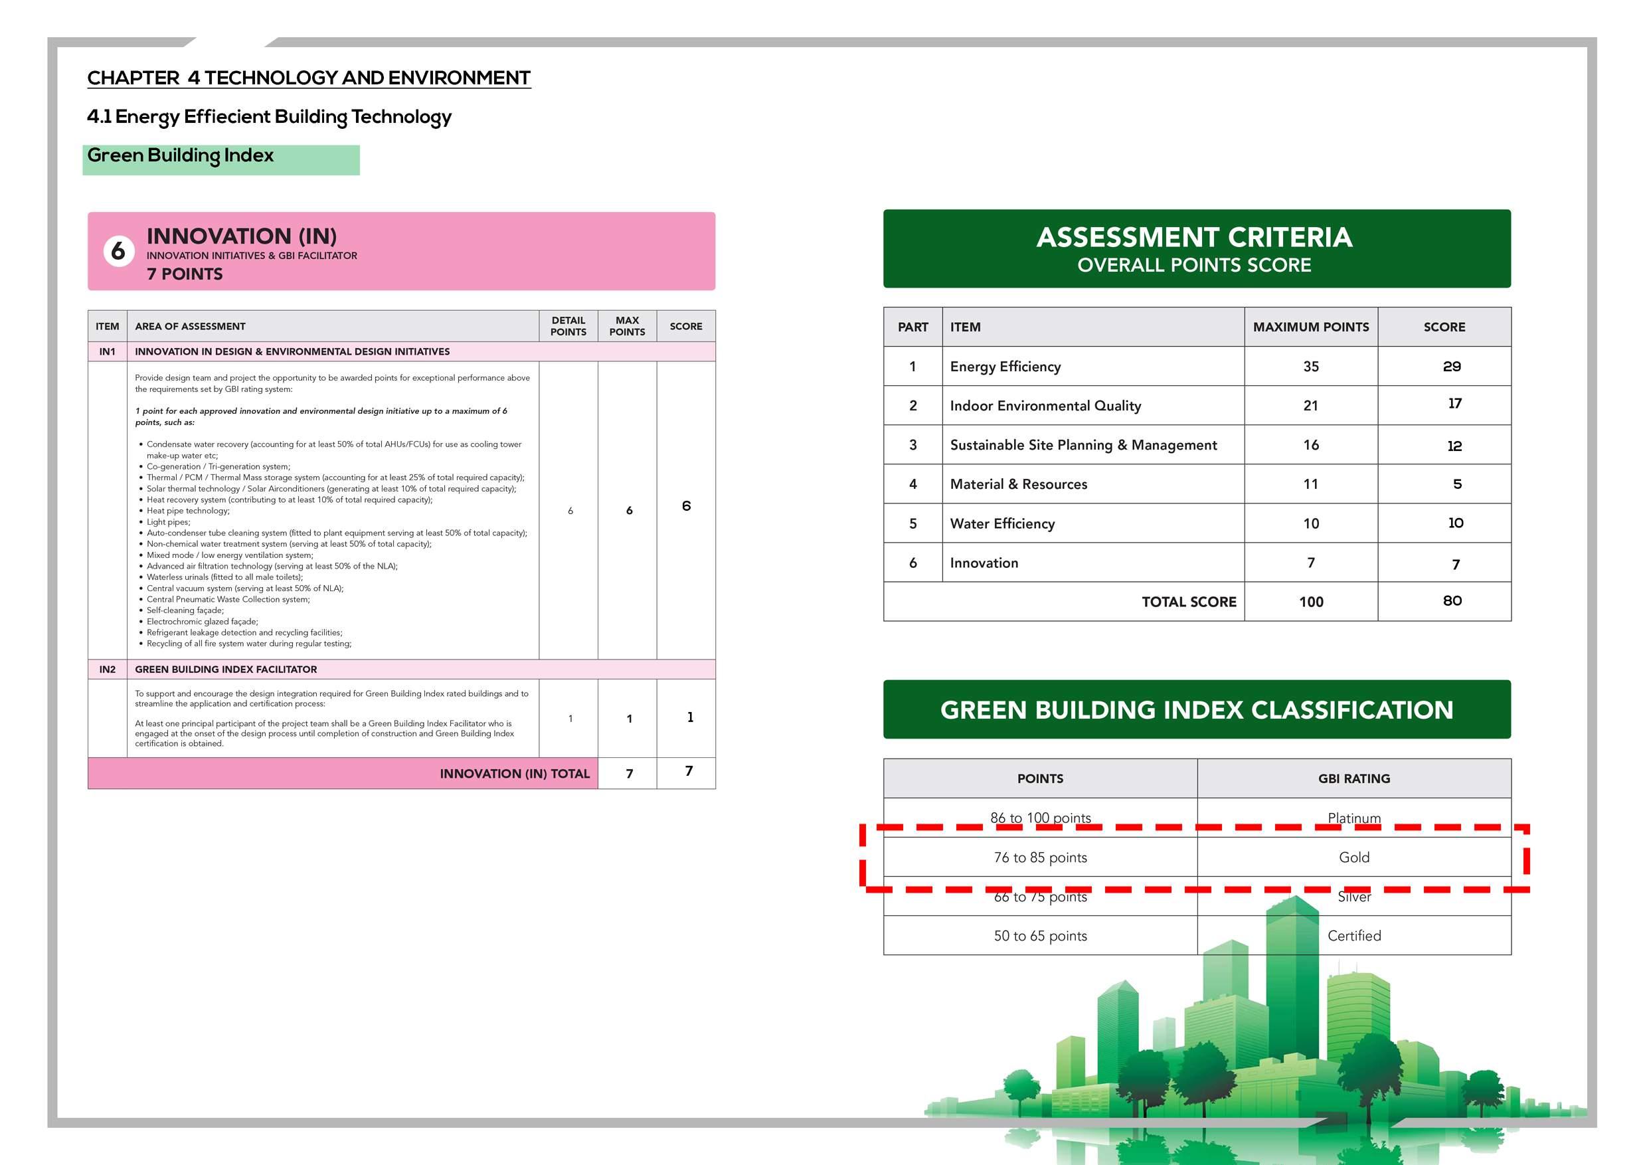
Task: Click the Green Building Index Classification banner
Action: pos(1196,709)
